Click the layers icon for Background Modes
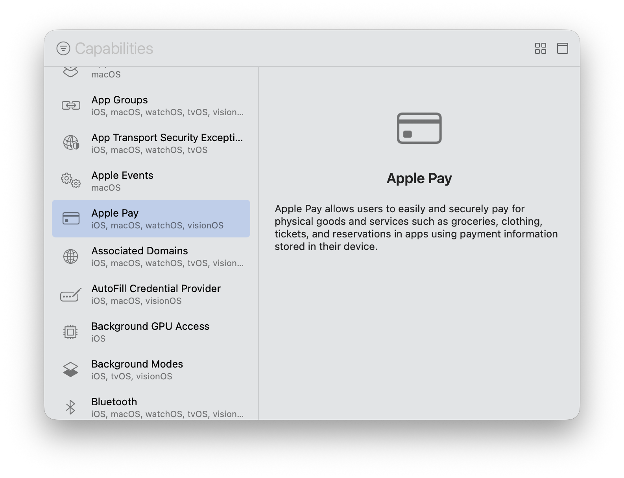This screenshot has height=478, width=624. point(71,370)
